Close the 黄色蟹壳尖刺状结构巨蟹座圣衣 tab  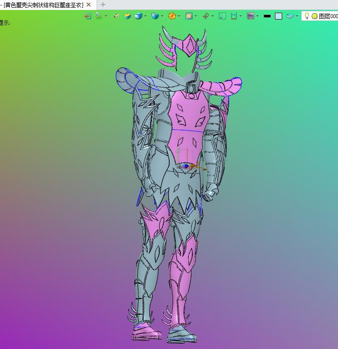[88, 5]
